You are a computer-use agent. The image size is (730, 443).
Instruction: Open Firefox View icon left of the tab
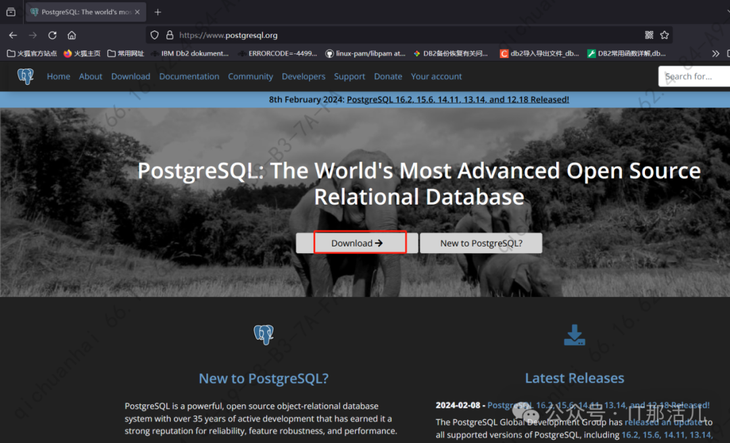coord(11,12)
